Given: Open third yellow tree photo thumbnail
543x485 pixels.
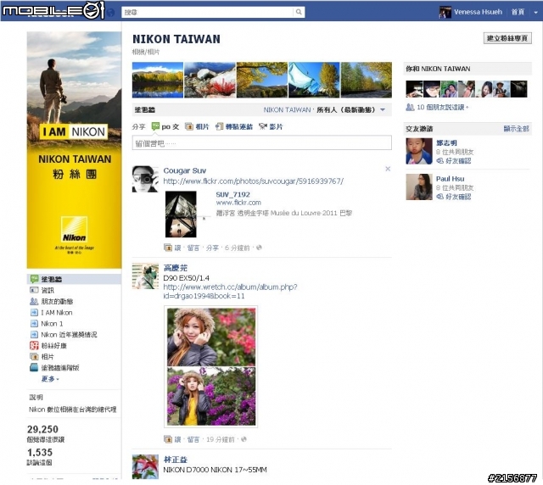Looking at the screenshot, I should coord(262,80).
